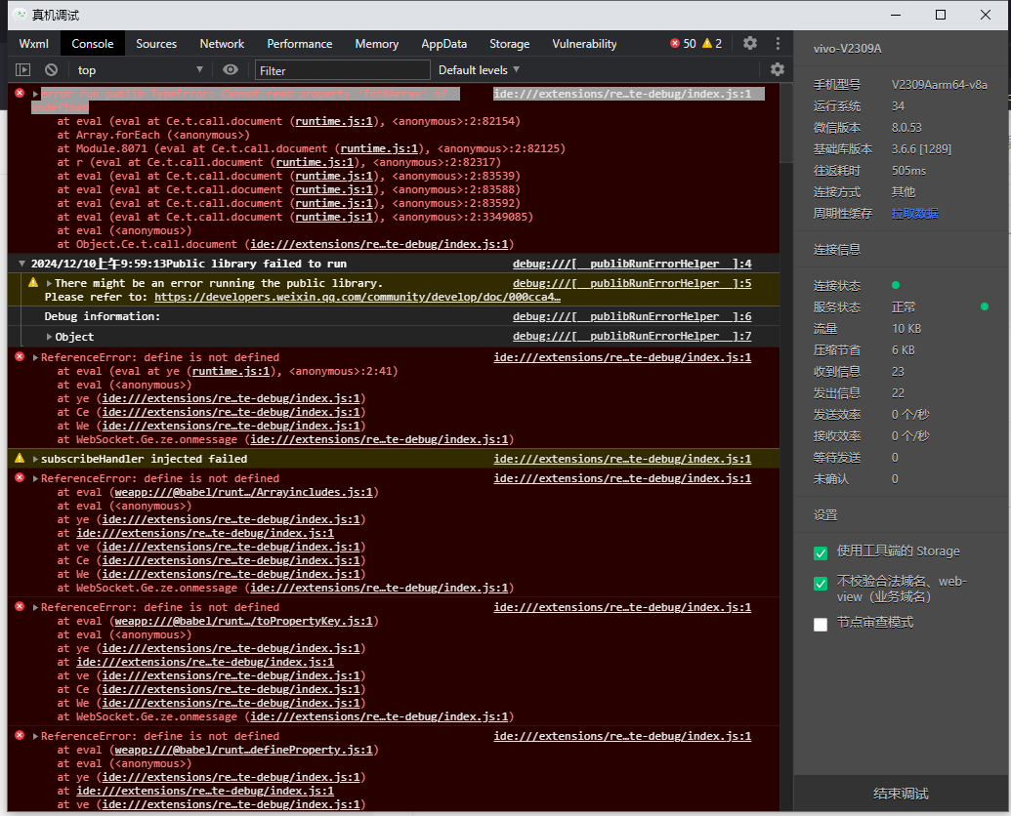Screen dimensions: 1011x816
Task: Open defineProperty.js:1 weapp source link
Action: (244, 750)
